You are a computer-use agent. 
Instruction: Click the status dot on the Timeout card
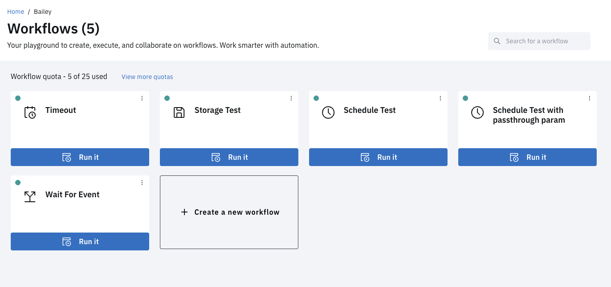tap(18, 97)
